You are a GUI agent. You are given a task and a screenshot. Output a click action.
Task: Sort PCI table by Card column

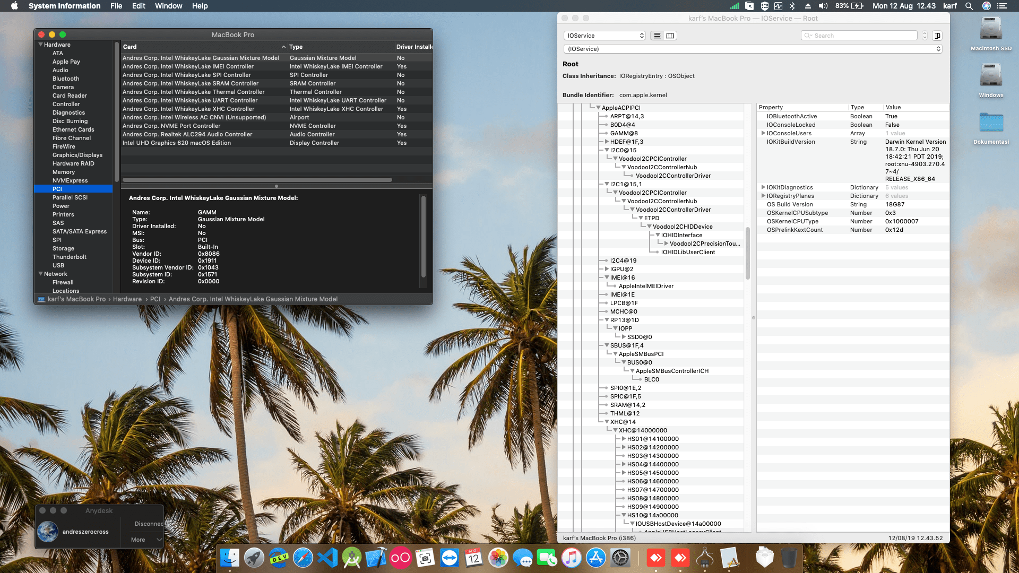click(x=204, y=47)
